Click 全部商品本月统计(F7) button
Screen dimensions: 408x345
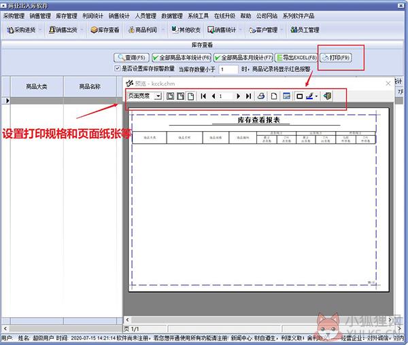pyautogui.click(x=243, y=58)
